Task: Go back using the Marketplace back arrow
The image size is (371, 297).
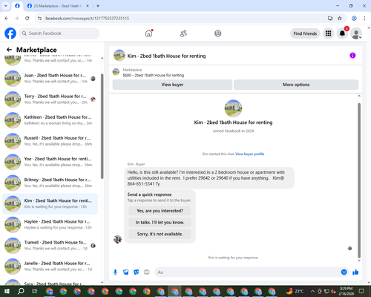Action: click(9, 50)
